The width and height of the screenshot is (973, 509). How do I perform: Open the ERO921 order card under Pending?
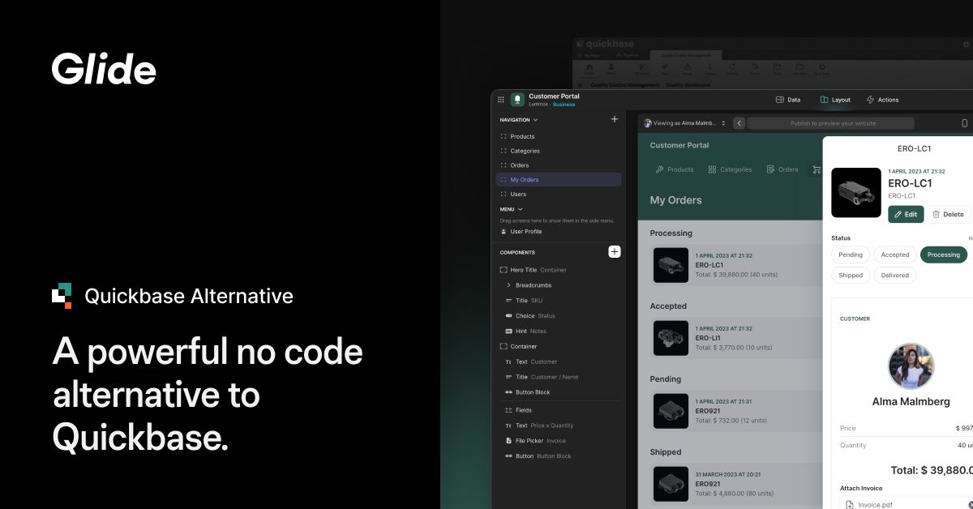(x=736, y=410)
